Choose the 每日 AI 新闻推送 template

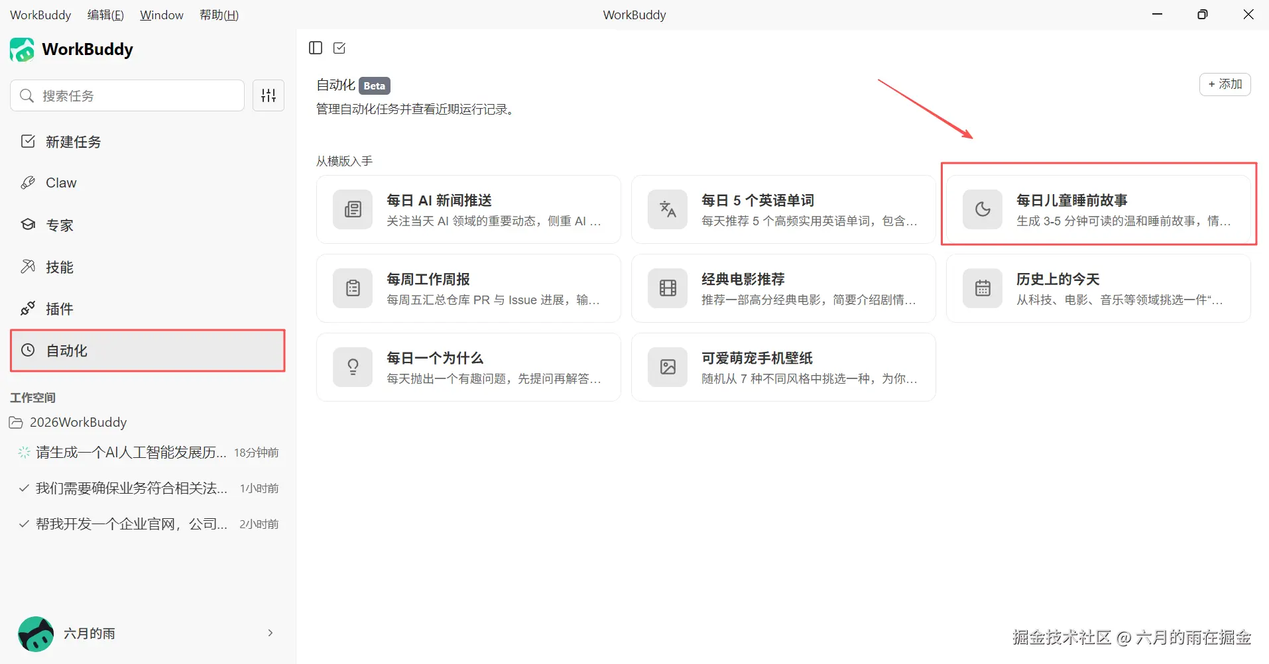469,209
